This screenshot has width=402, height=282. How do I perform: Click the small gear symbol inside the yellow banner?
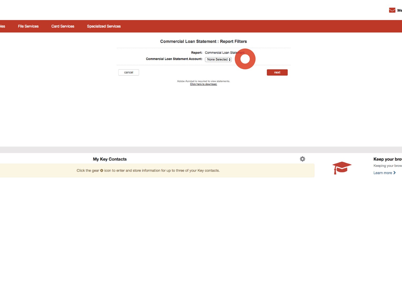[101, 170]
